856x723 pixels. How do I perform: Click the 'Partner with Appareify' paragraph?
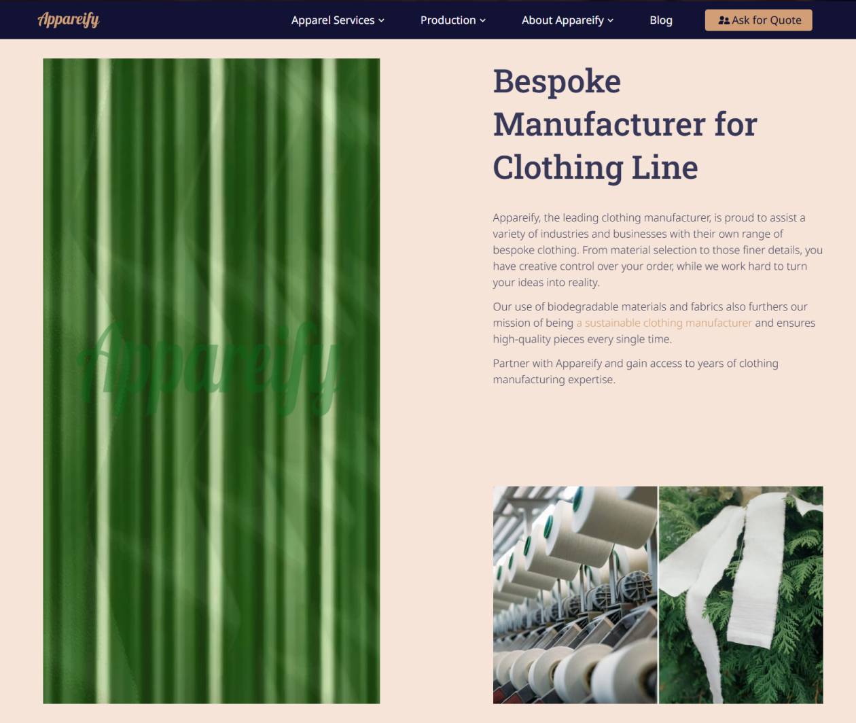coord(636,371)
